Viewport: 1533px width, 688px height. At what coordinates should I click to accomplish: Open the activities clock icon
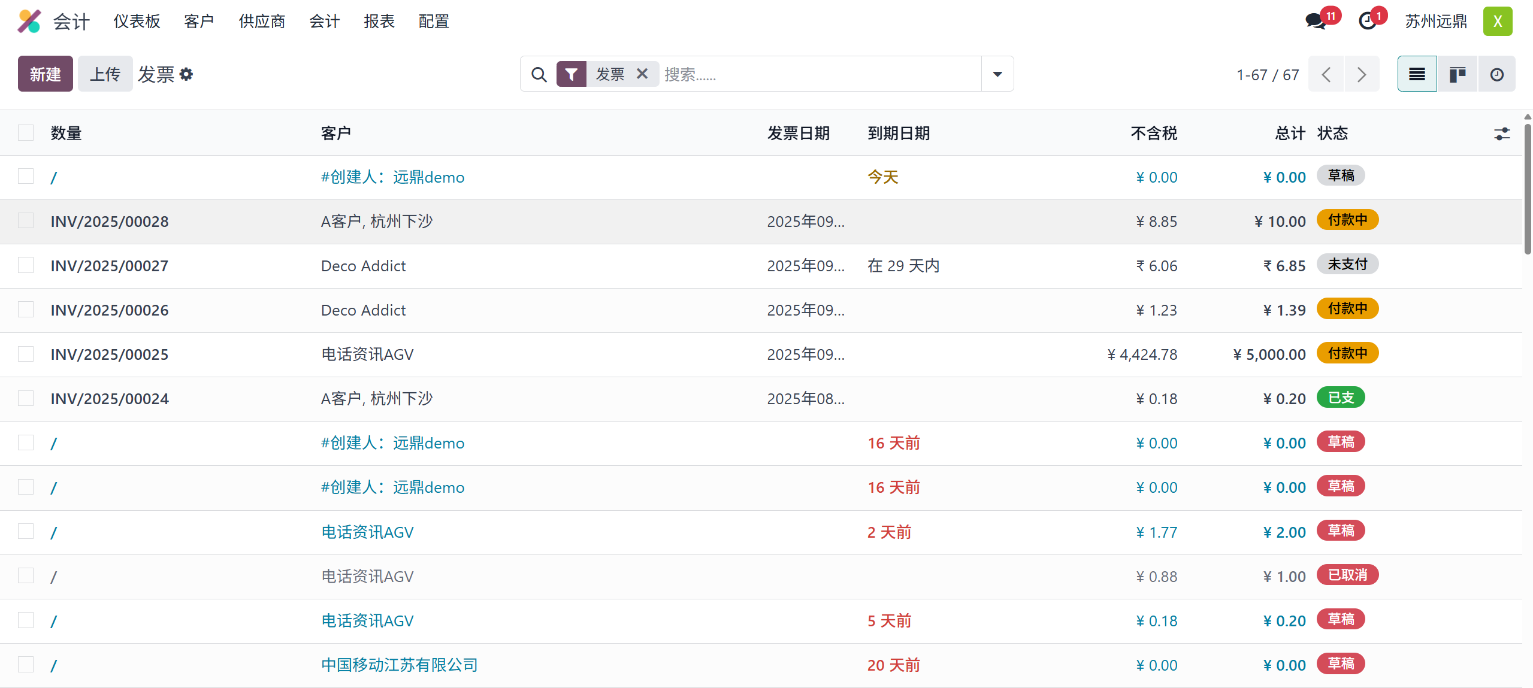pos(1368,22)
